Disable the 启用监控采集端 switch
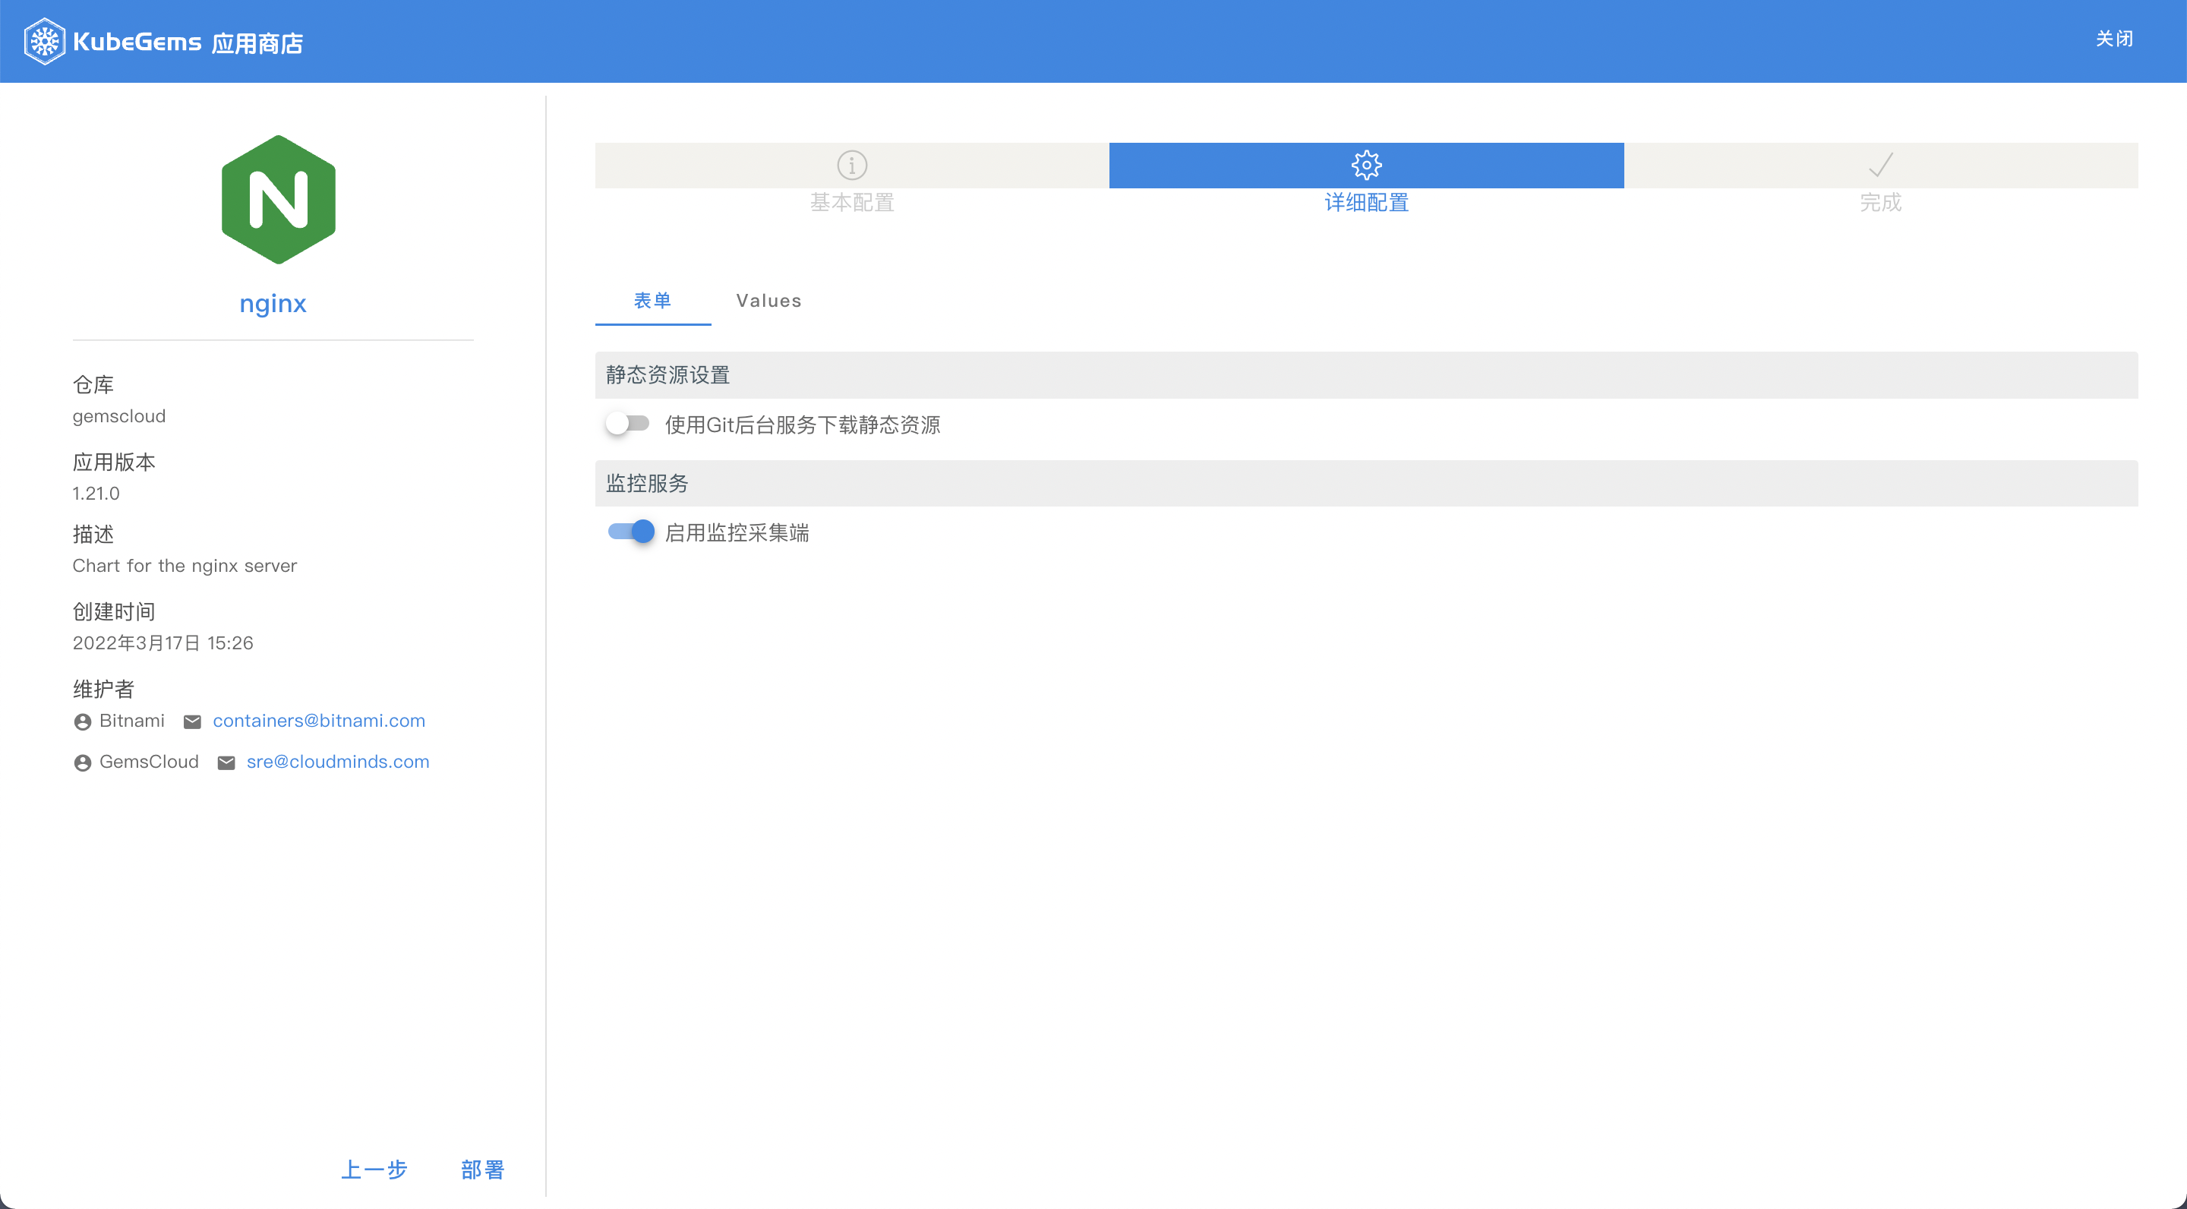 point(631,532)
